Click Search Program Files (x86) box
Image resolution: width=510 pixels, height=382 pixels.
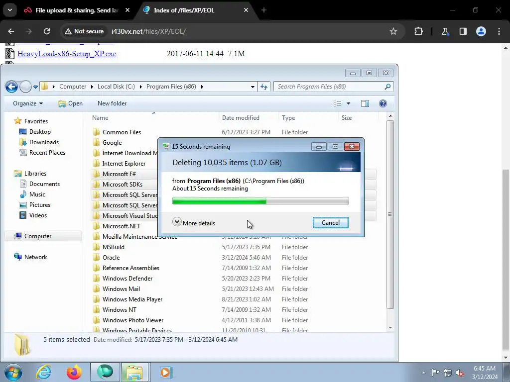pyautogui.click(x=333, y=87)
